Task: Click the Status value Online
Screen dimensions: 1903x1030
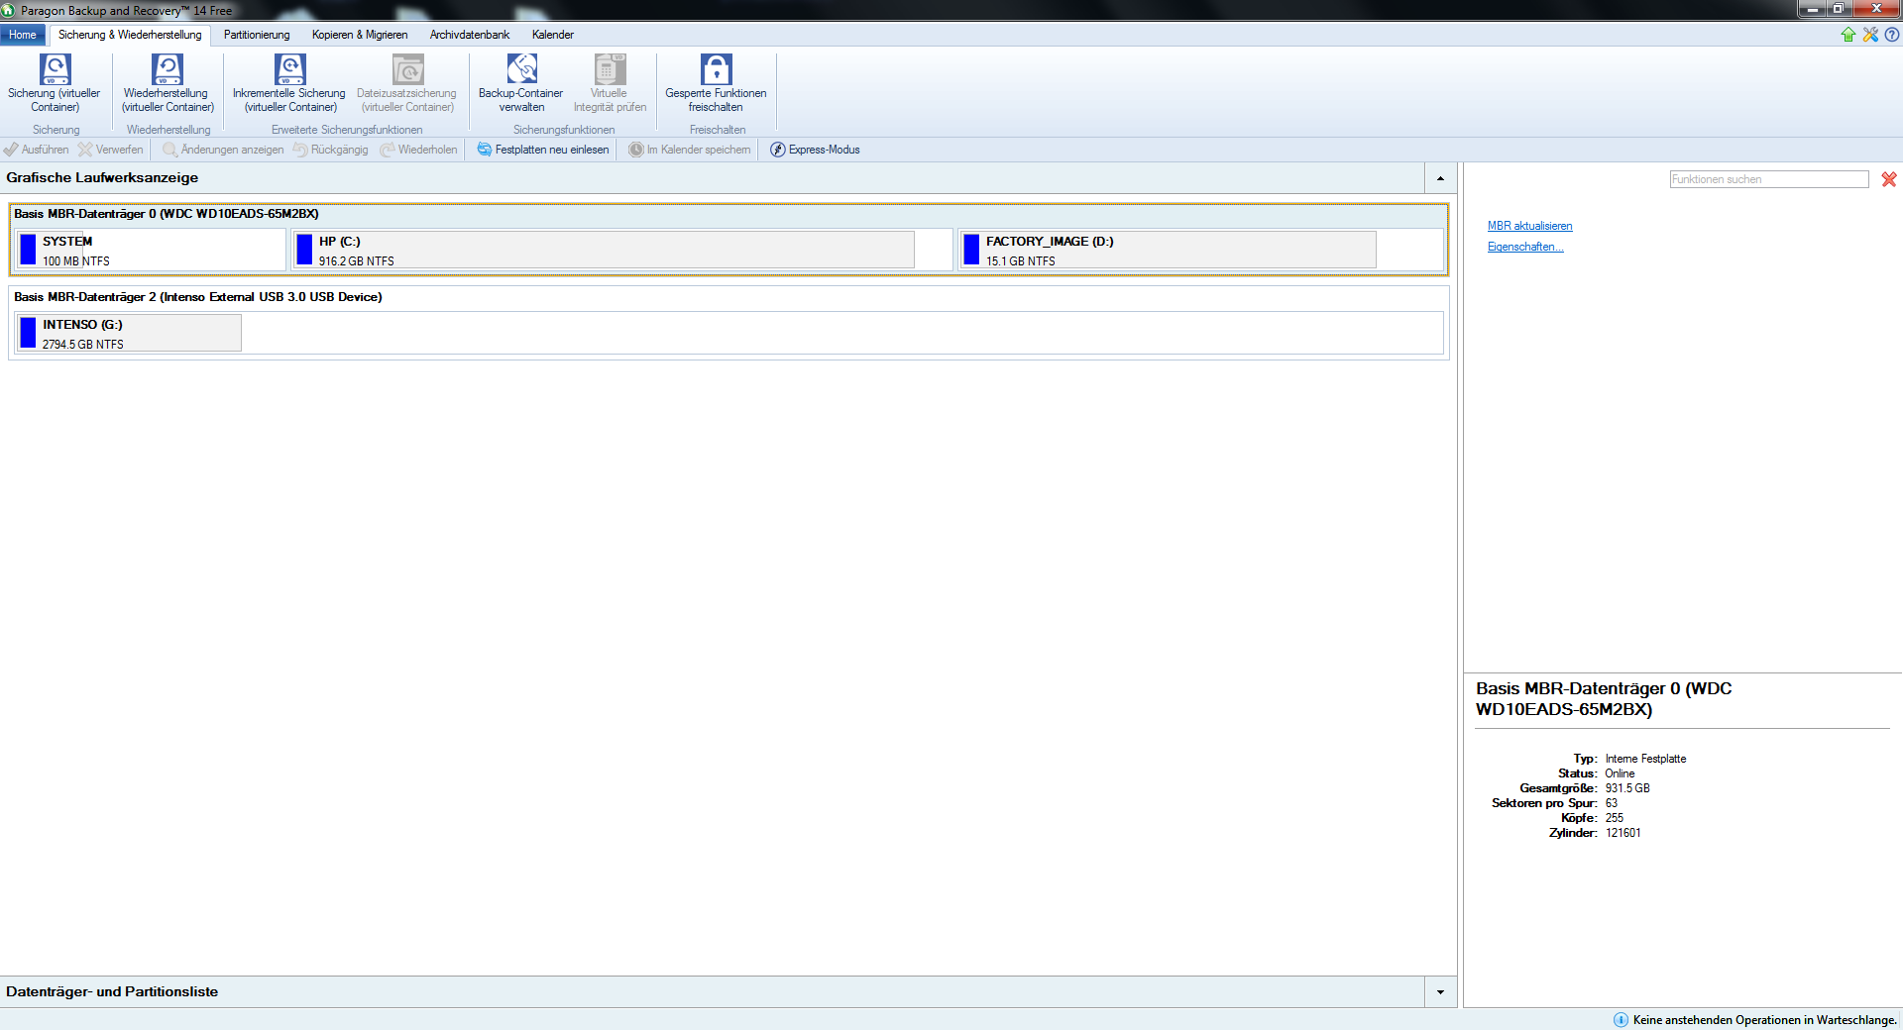Action: click(1621, 773)
